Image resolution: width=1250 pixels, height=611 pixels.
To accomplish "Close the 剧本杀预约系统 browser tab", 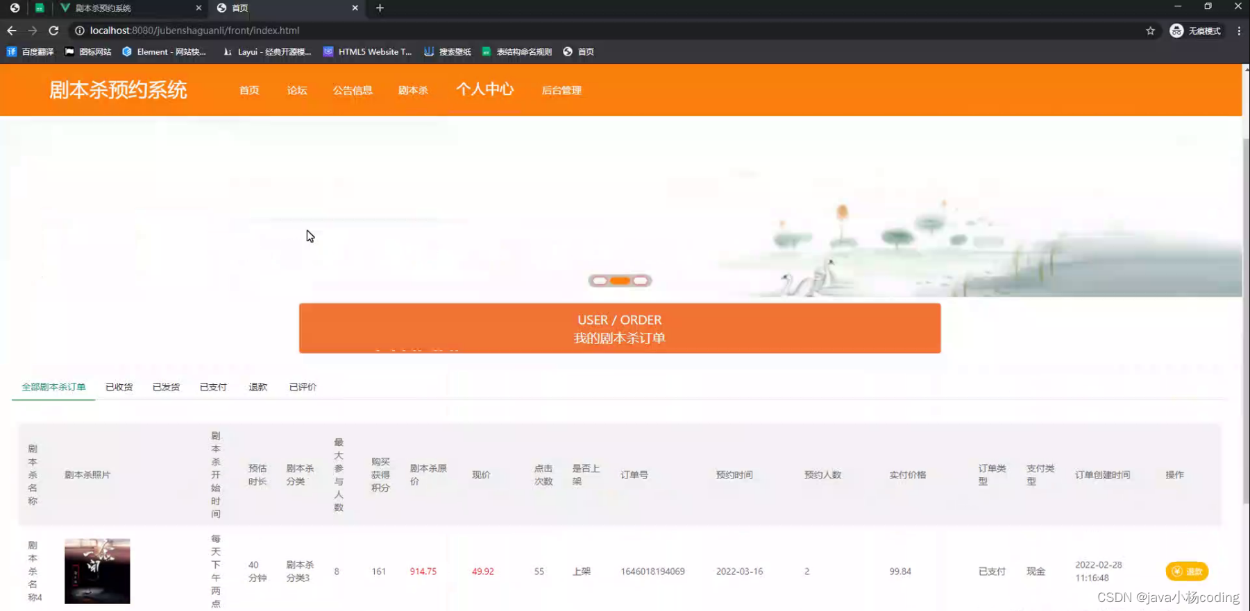I will pos(199,8).
